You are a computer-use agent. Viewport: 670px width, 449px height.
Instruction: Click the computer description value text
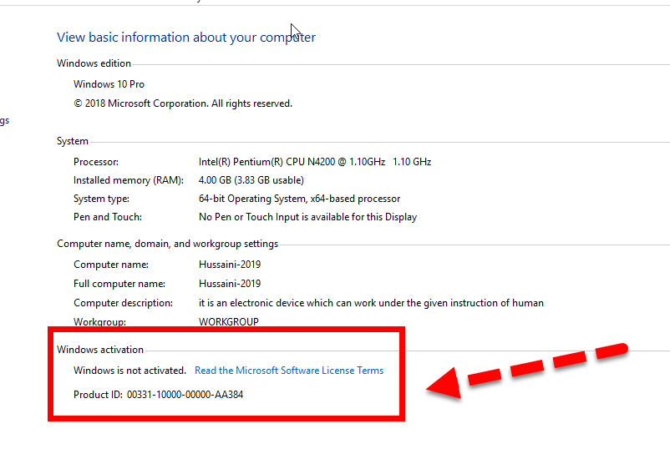(x=371, y=303)
